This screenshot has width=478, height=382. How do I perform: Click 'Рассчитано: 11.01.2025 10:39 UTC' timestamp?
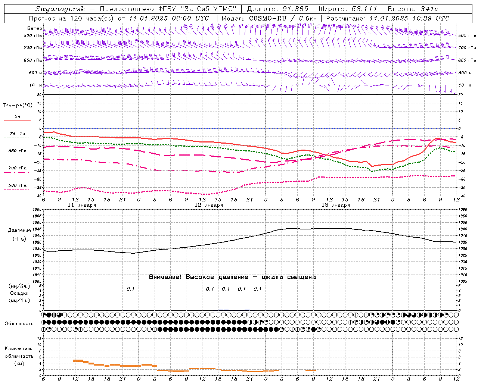(x=388, y=18)
